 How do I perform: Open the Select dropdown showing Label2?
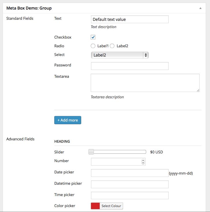pyautogui.click(x=120, y=55)
